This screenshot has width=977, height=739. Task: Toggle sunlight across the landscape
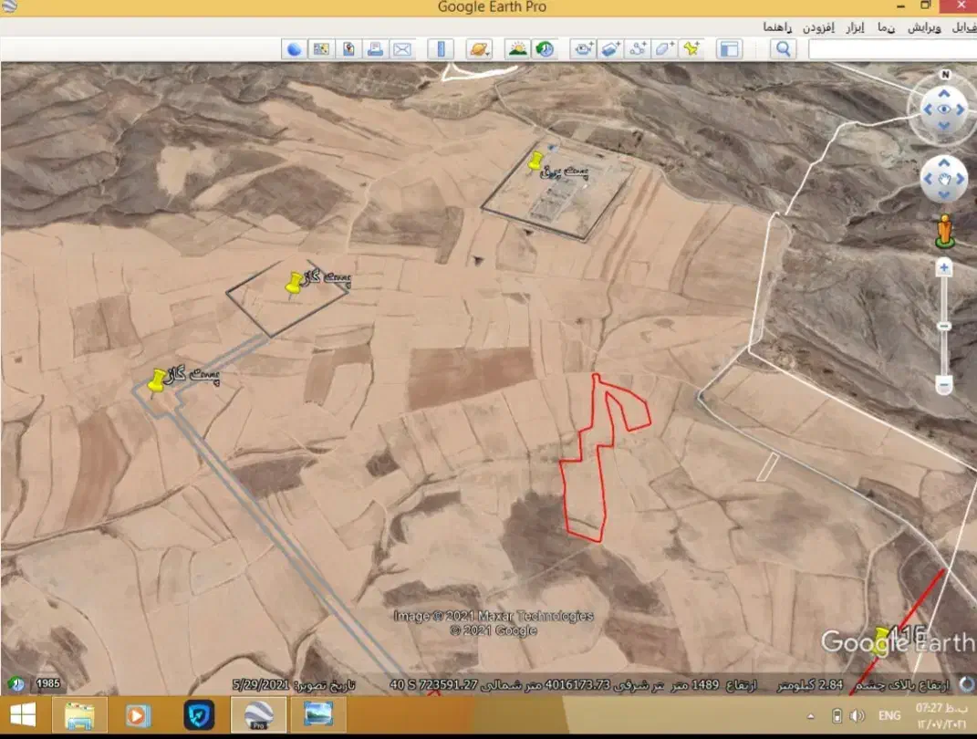pyautogui.click(x=517, y=49)
